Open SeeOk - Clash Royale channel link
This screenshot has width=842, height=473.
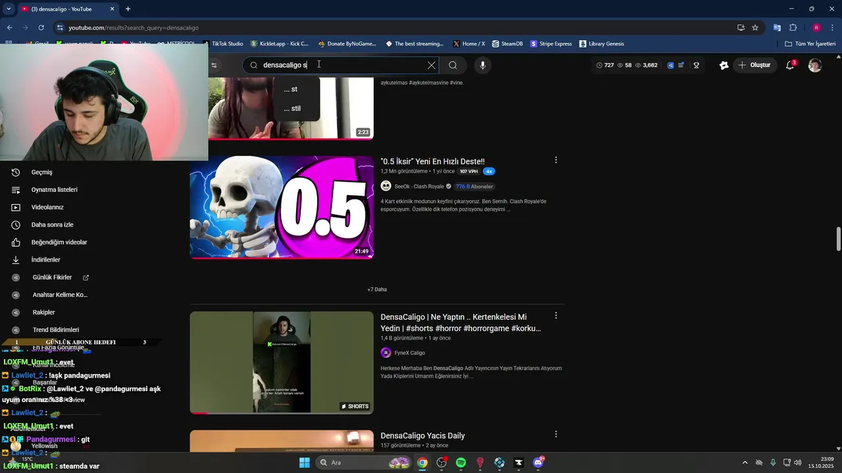[x=419, y=187]
